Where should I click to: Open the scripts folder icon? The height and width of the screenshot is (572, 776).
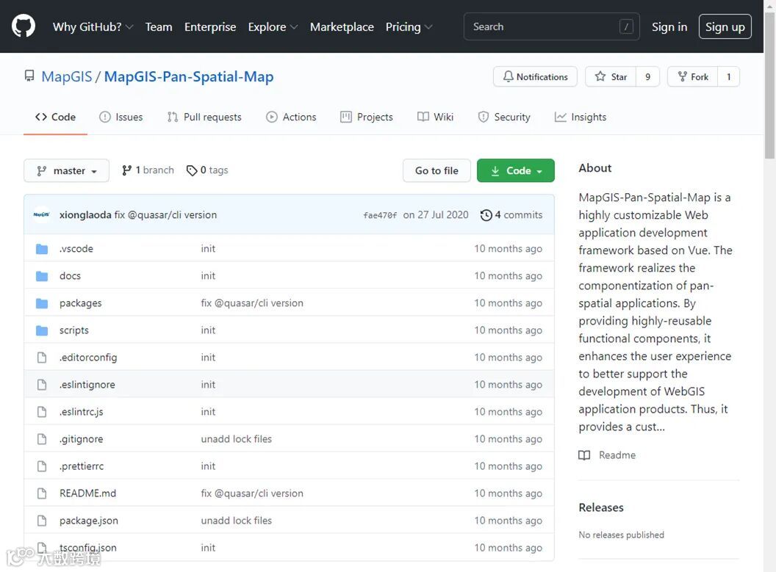pyautogui.click(x=42, y=330)
